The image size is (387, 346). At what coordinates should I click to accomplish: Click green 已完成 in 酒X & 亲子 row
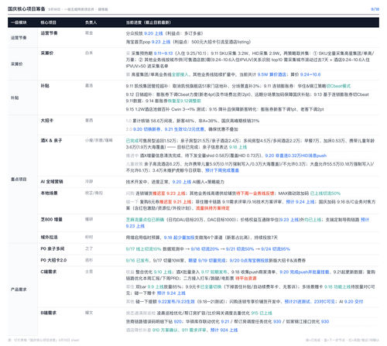(x=132, y=141)
